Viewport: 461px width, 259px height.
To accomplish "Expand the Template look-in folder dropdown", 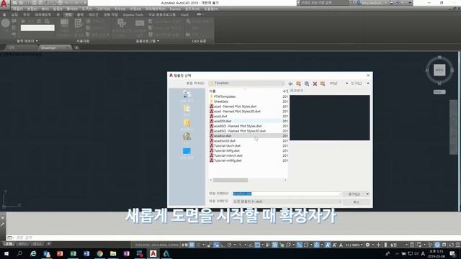I will pos(282,83).
